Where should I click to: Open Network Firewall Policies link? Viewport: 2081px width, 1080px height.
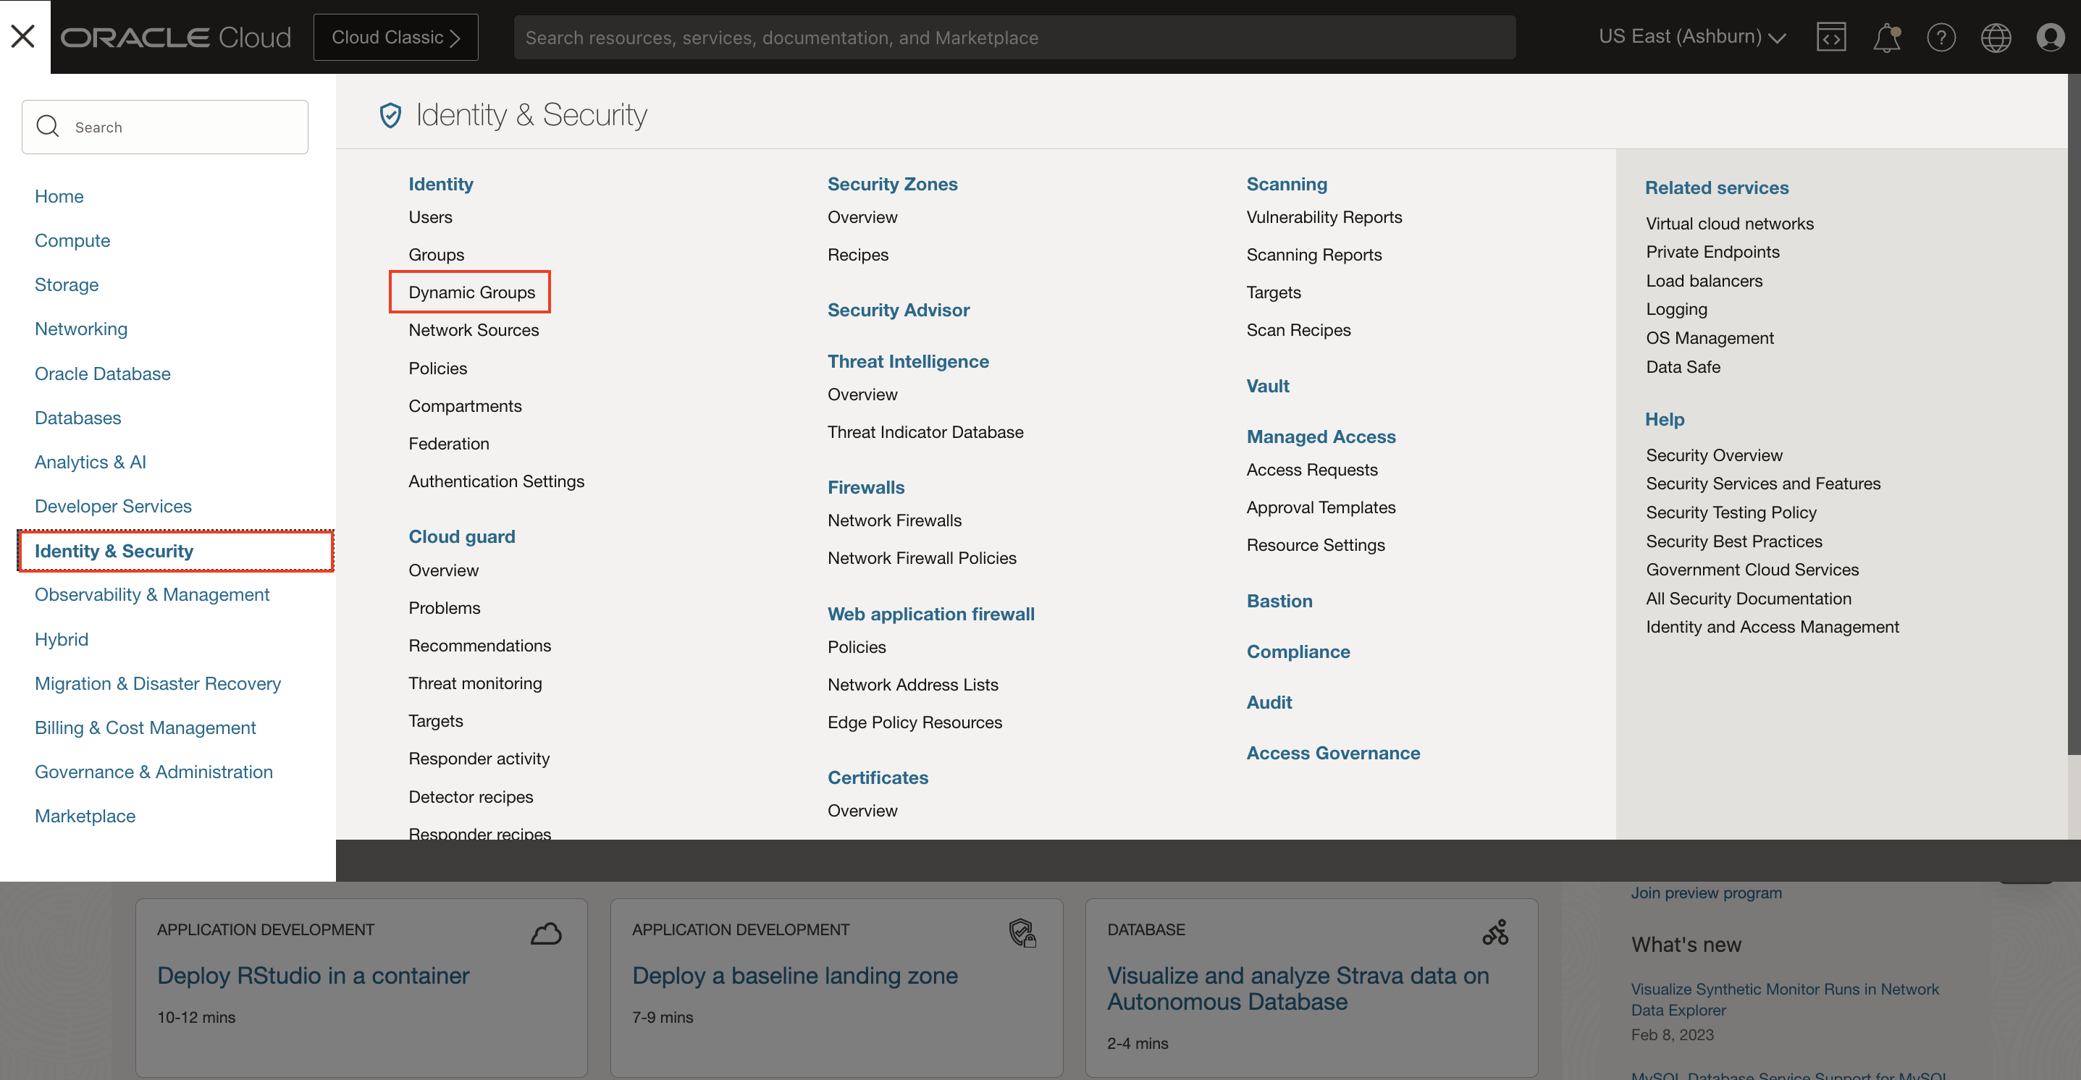[x=922, y=558]
